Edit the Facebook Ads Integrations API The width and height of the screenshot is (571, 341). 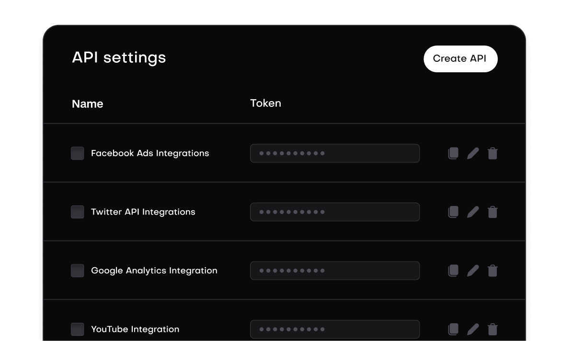(x=473, y=153)
